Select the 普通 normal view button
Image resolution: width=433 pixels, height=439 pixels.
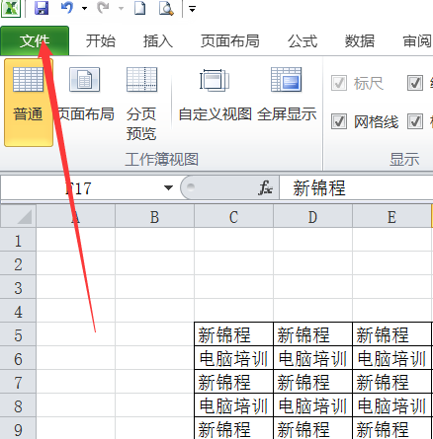(29, 103)
